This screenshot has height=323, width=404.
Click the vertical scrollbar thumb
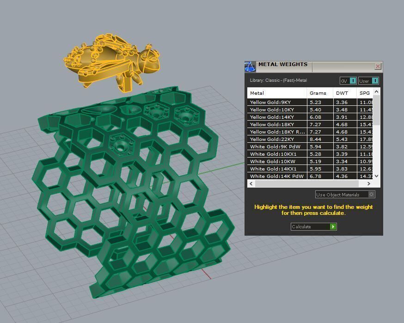point(376,110)
